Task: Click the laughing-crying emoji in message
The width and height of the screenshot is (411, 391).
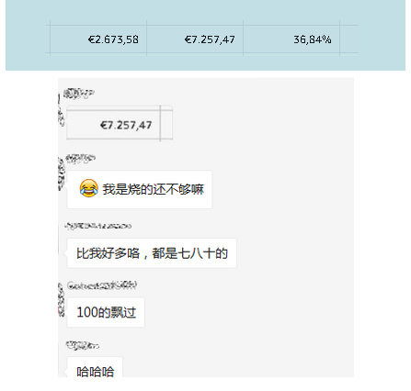Action: coord(89,188)
